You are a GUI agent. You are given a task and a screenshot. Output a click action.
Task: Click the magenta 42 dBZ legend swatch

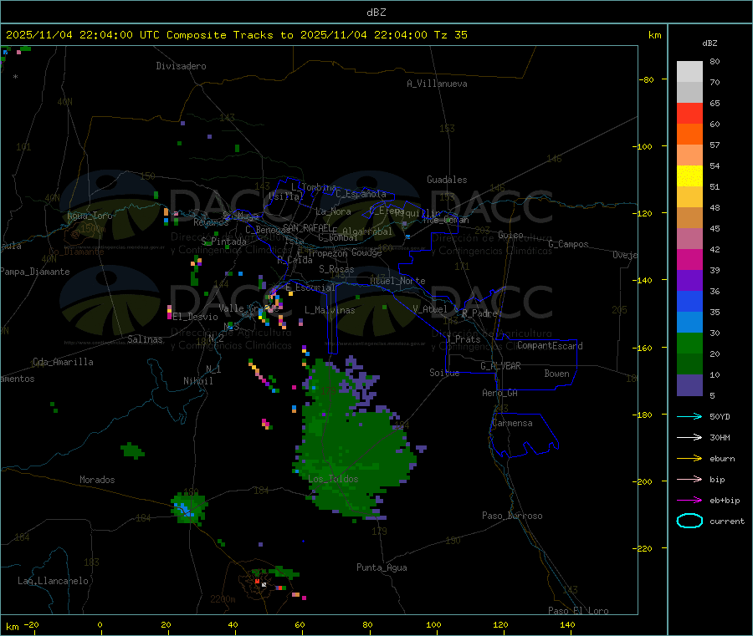point(689,259)
